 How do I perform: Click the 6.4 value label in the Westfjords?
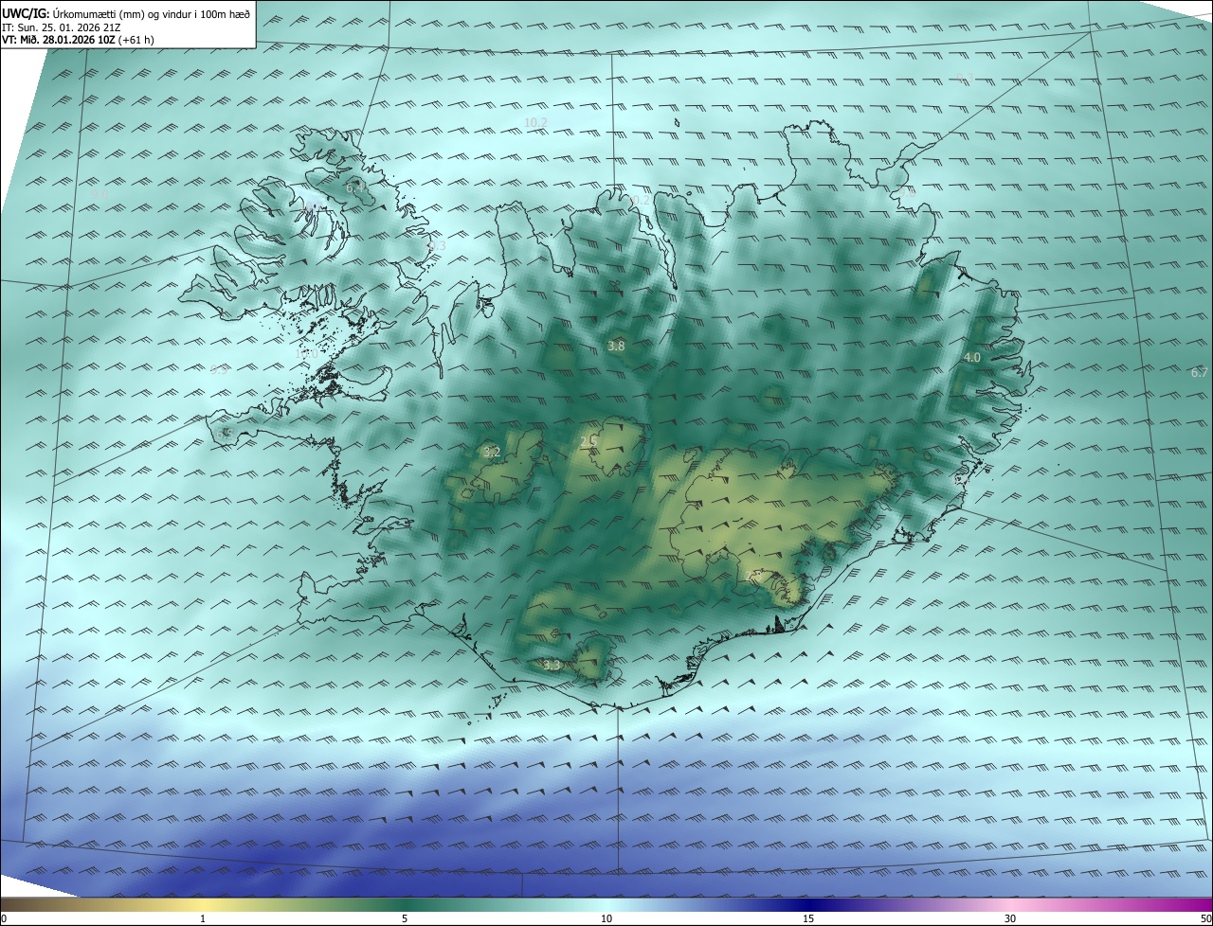click(x=354, y=188)
